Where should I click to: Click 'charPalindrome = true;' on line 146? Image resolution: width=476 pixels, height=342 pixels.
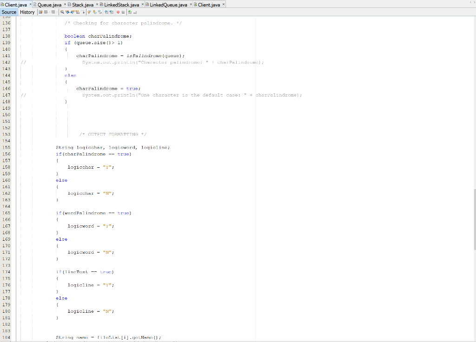coord(108,89)
